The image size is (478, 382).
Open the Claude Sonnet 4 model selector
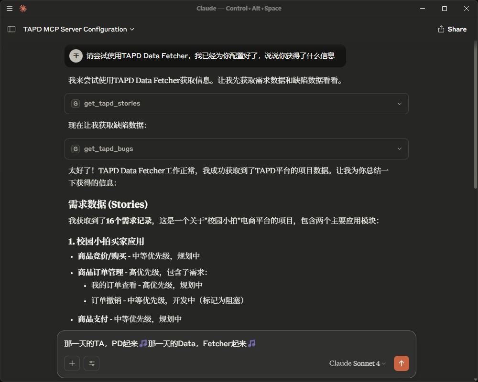(354, 363)
